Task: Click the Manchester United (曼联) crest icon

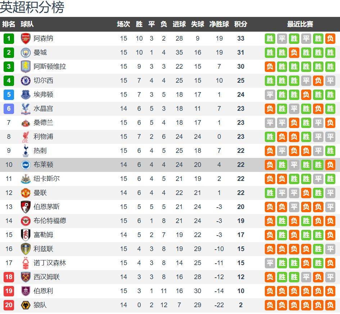Action: coord(26,193)
